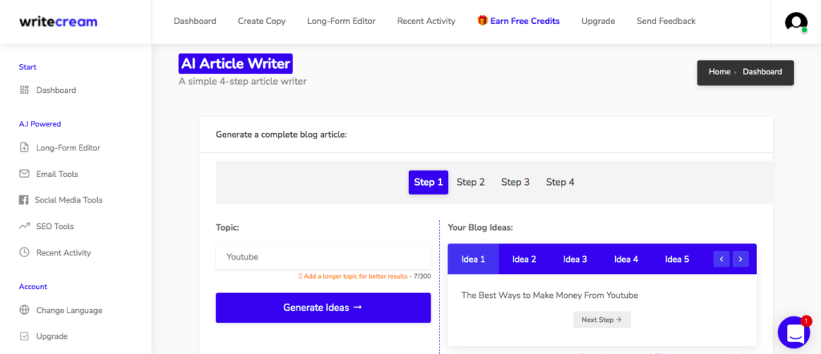Open SEO Tools label in left sidebar
Screen dimensions: 821x354
[55, 227]
